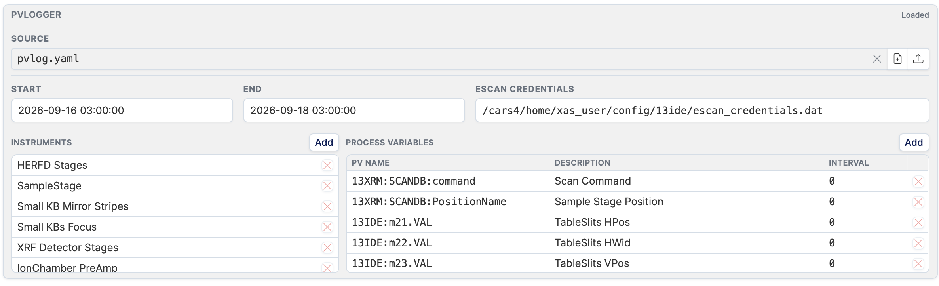Add a new instrument
Screen dimensions: 939x286
[x=324, y=143]
